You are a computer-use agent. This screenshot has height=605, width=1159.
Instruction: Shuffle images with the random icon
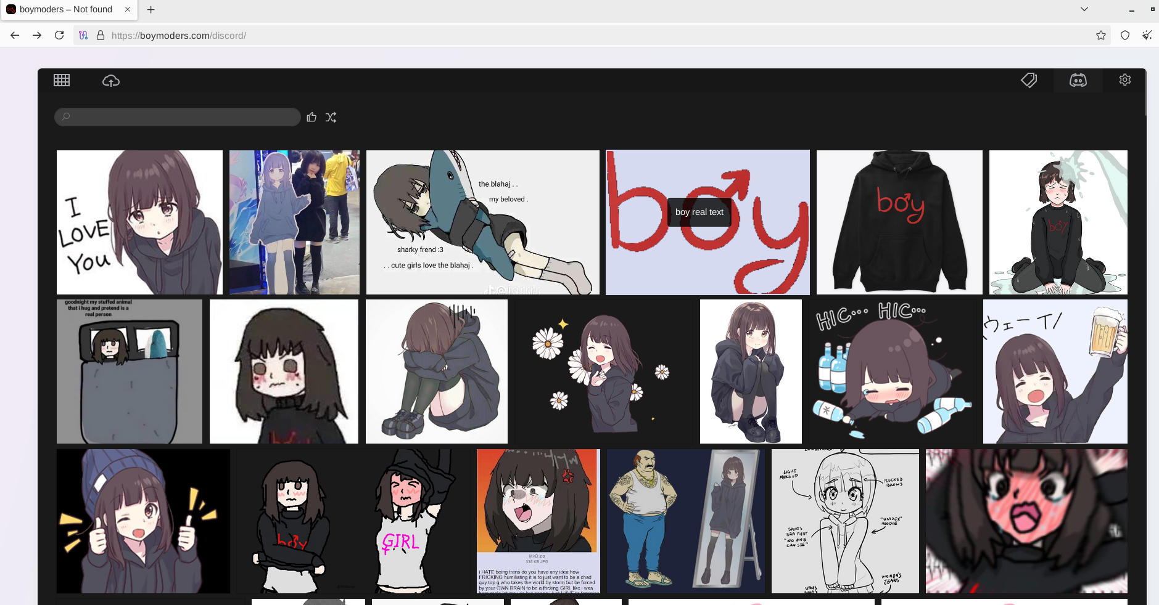(x=331, y=117)
